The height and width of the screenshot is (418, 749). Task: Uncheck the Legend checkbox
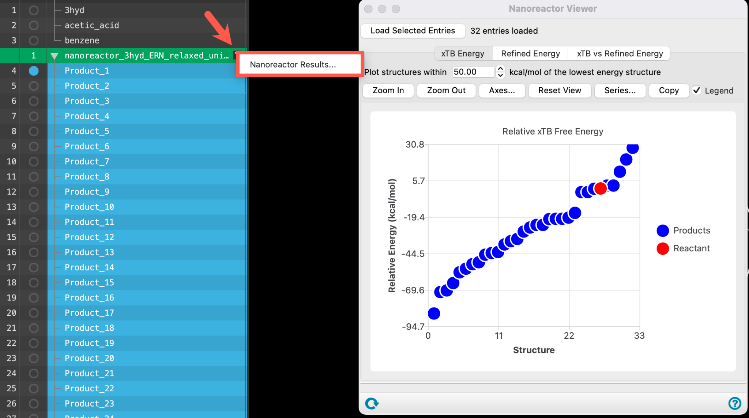(697, 90)
